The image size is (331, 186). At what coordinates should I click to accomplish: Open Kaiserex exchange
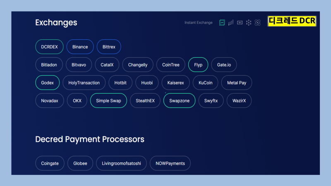pyautogui.click(x=175, y=83)
